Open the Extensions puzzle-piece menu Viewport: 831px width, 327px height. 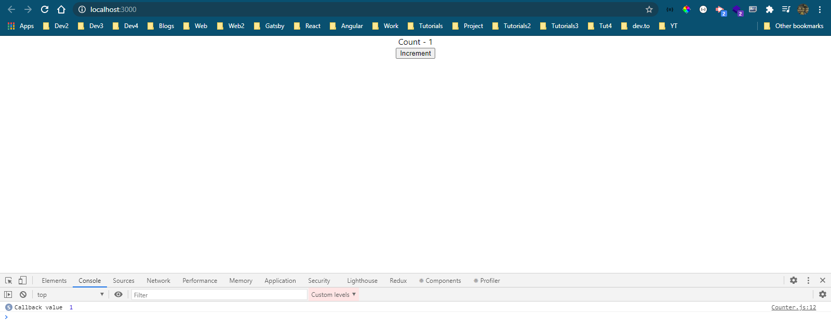coord(770,9)
